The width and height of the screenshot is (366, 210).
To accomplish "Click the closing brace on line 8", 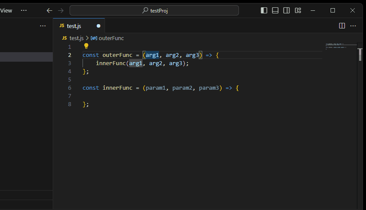I will click(84, 104).
